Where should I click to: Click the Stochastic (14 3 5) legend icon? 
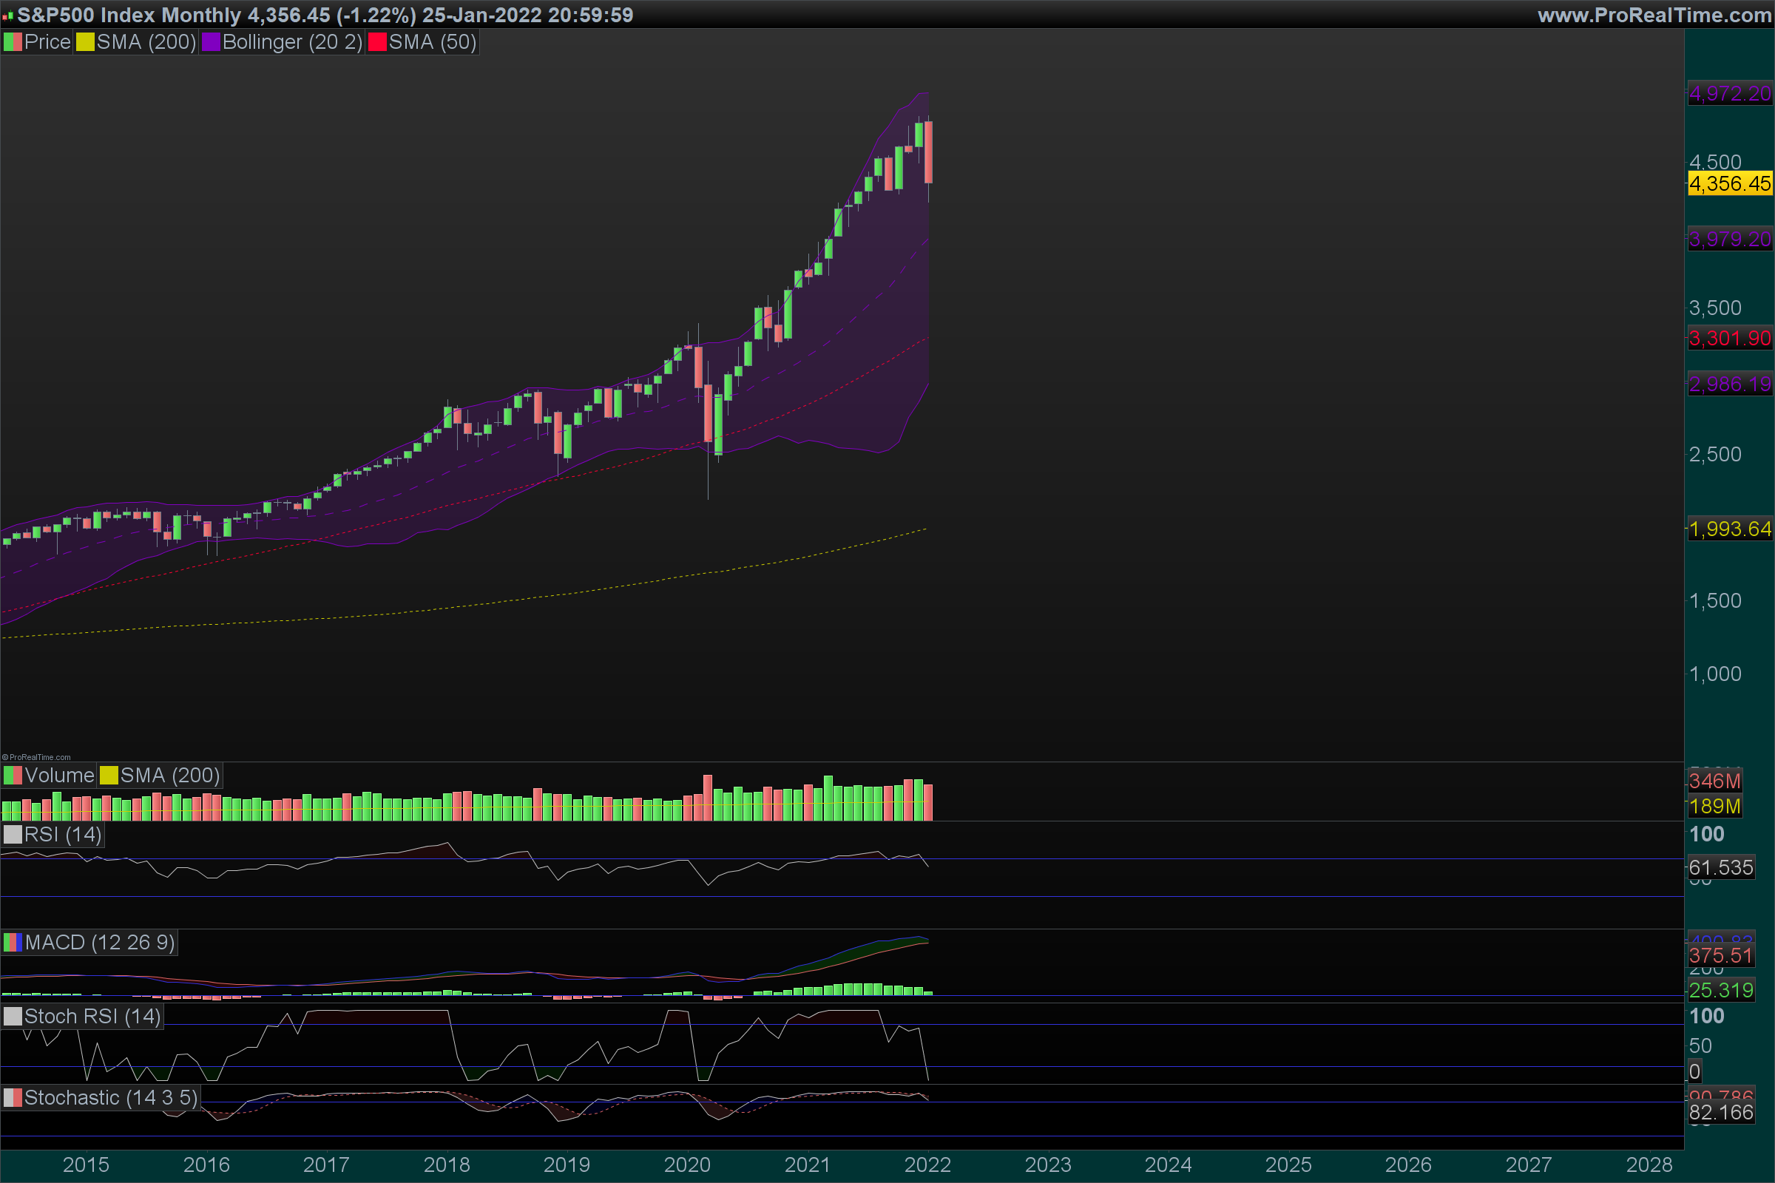[13, 1098]
